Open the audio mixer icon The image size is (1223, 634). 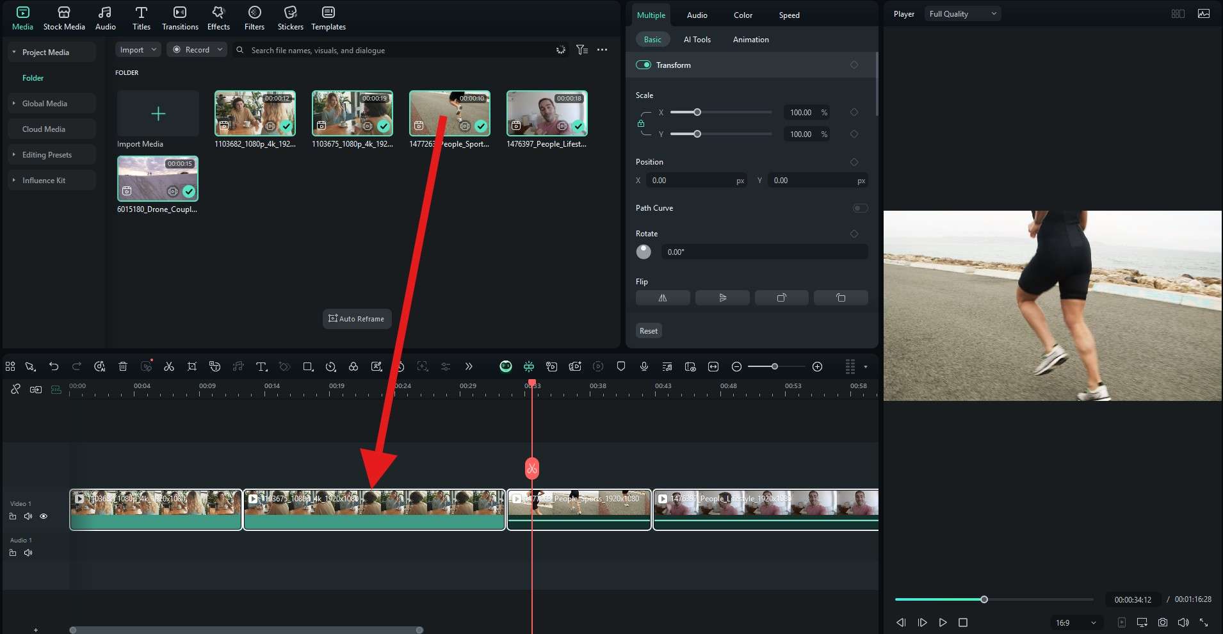[667, 366]
